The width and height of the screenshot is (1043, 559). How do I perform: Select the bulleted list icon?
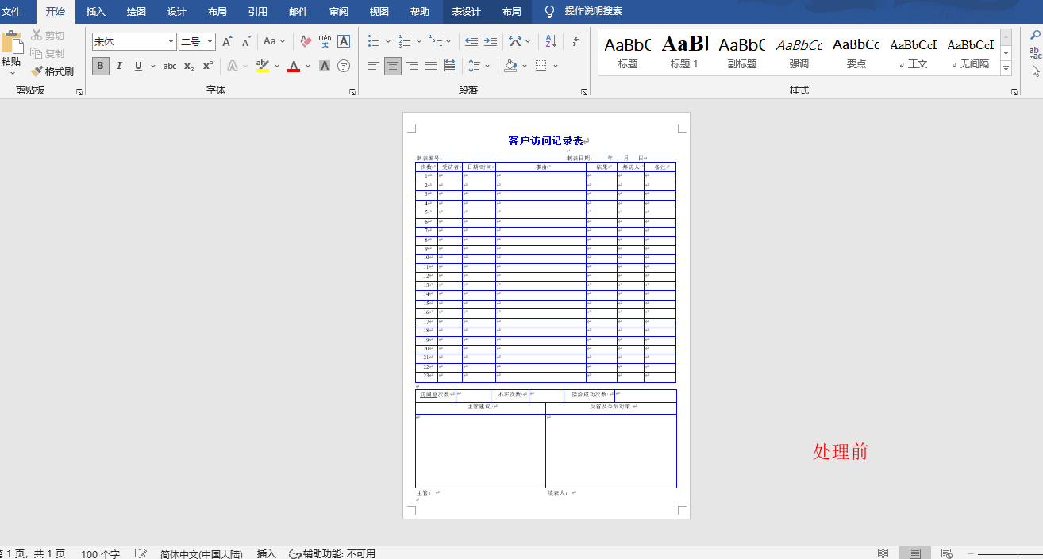(x=374, y=41)
